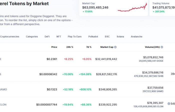Click the Trading Volume summary card

162,7
